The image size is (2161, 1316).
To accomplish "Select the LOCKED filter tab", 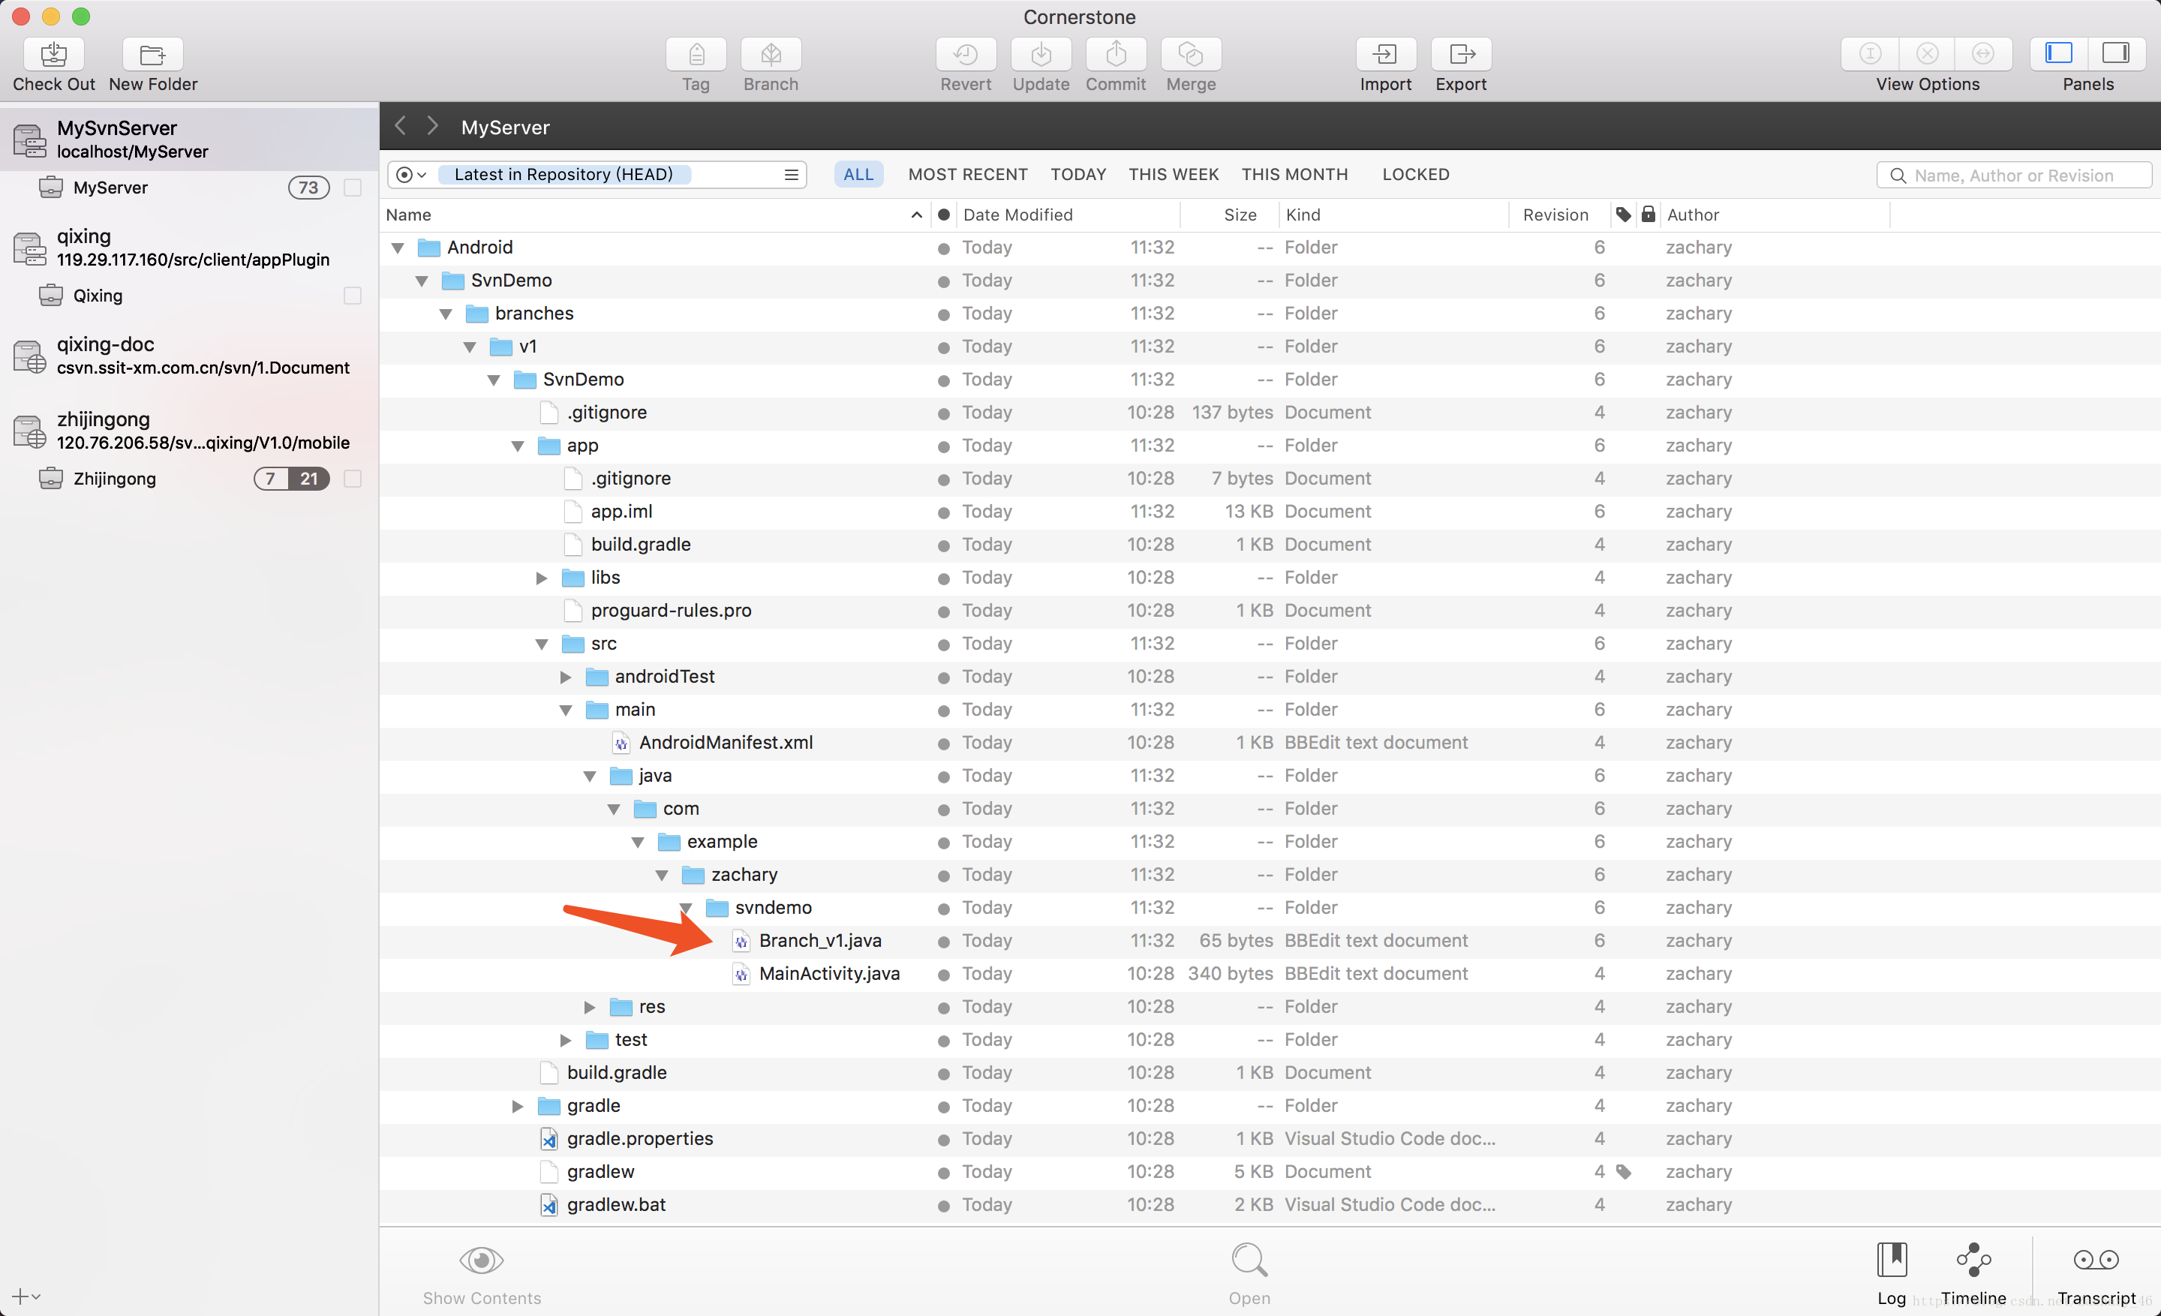I will coord(1415,175).
